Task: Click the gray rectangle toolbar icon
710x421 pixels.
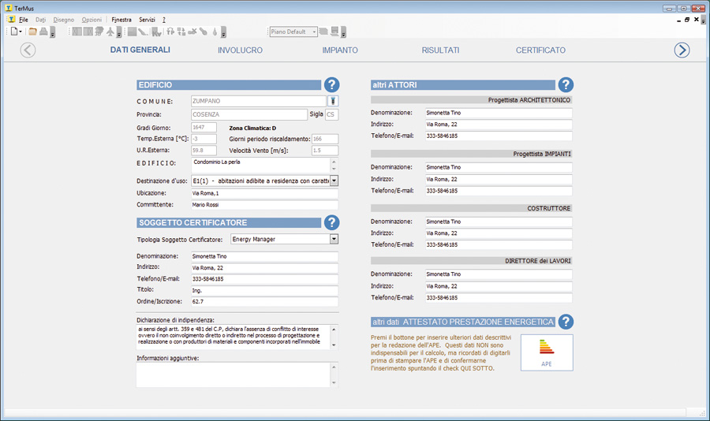Action: (133, 32)
